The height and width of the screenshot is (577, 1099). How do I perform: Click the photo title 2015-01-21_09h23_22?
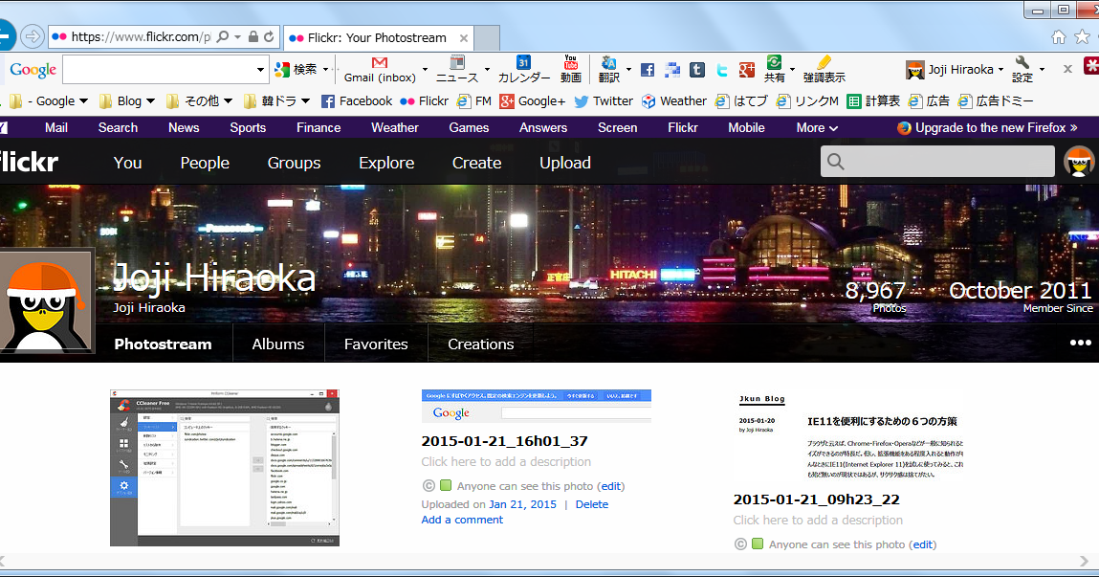[x=817, y=499]
